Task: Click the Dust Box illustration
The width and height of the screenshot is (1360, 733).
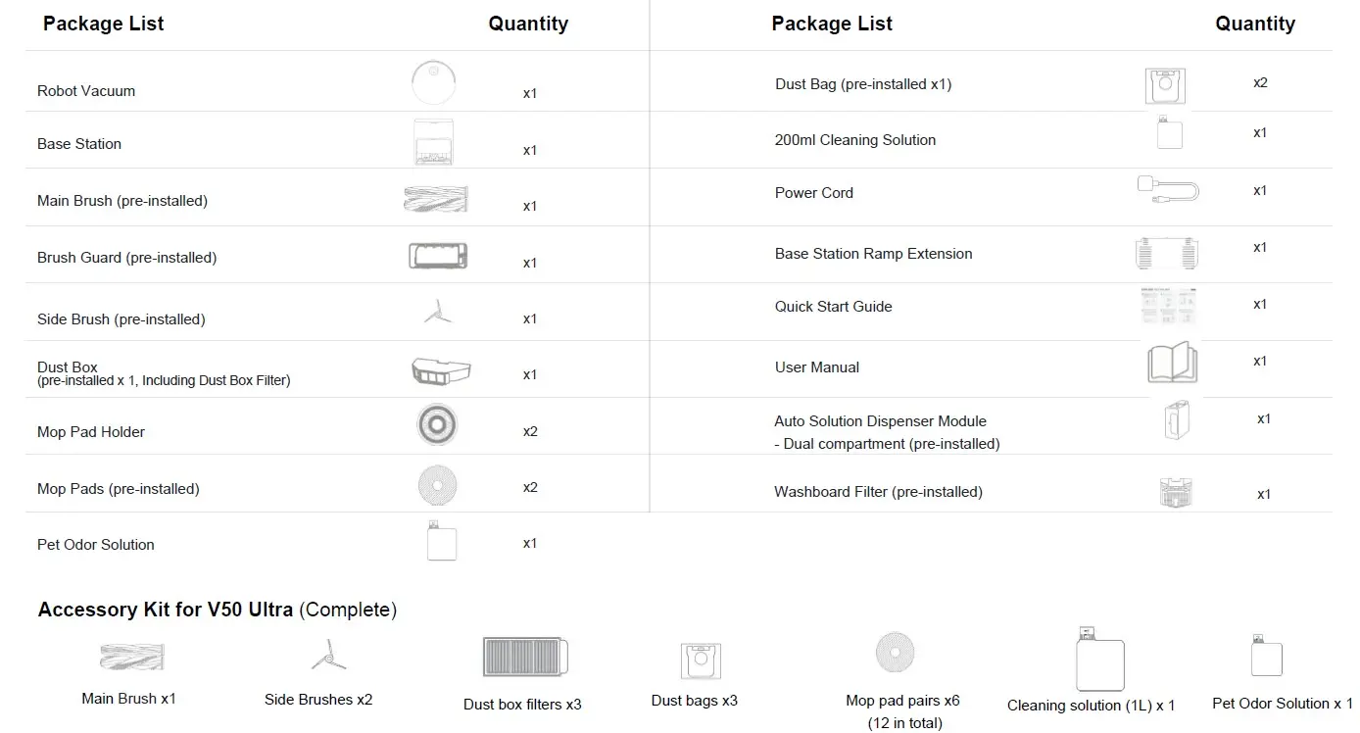Action: coord(441,370)
